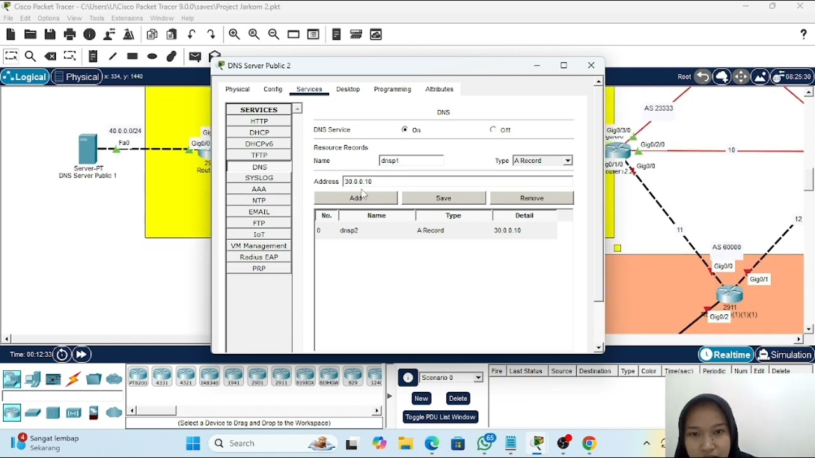Switch to the Config tab
The image size is (815, 458).
pos(273,89)
